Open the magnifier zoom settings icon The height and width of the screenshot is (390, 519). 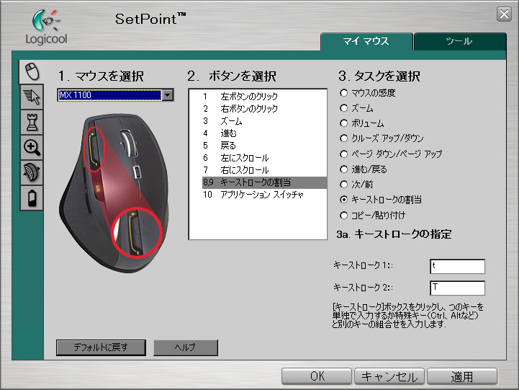tap(32, 148)
